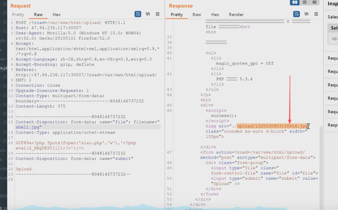The height and width of the screenshot is (210, 338).
Task: Click the Upload value in request body
Action: click(x=23, y=169)
